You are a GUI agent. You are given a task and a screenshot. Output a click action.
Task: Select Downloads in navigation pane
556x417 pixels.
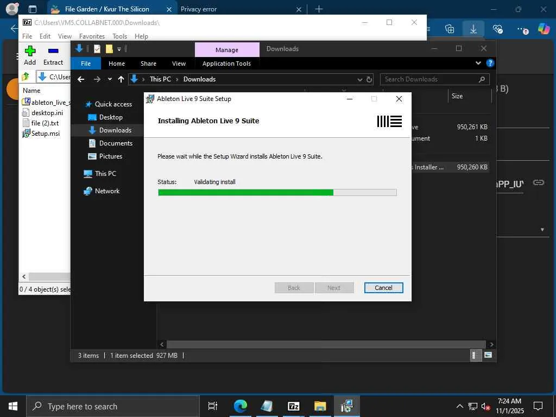pos(110,130)
